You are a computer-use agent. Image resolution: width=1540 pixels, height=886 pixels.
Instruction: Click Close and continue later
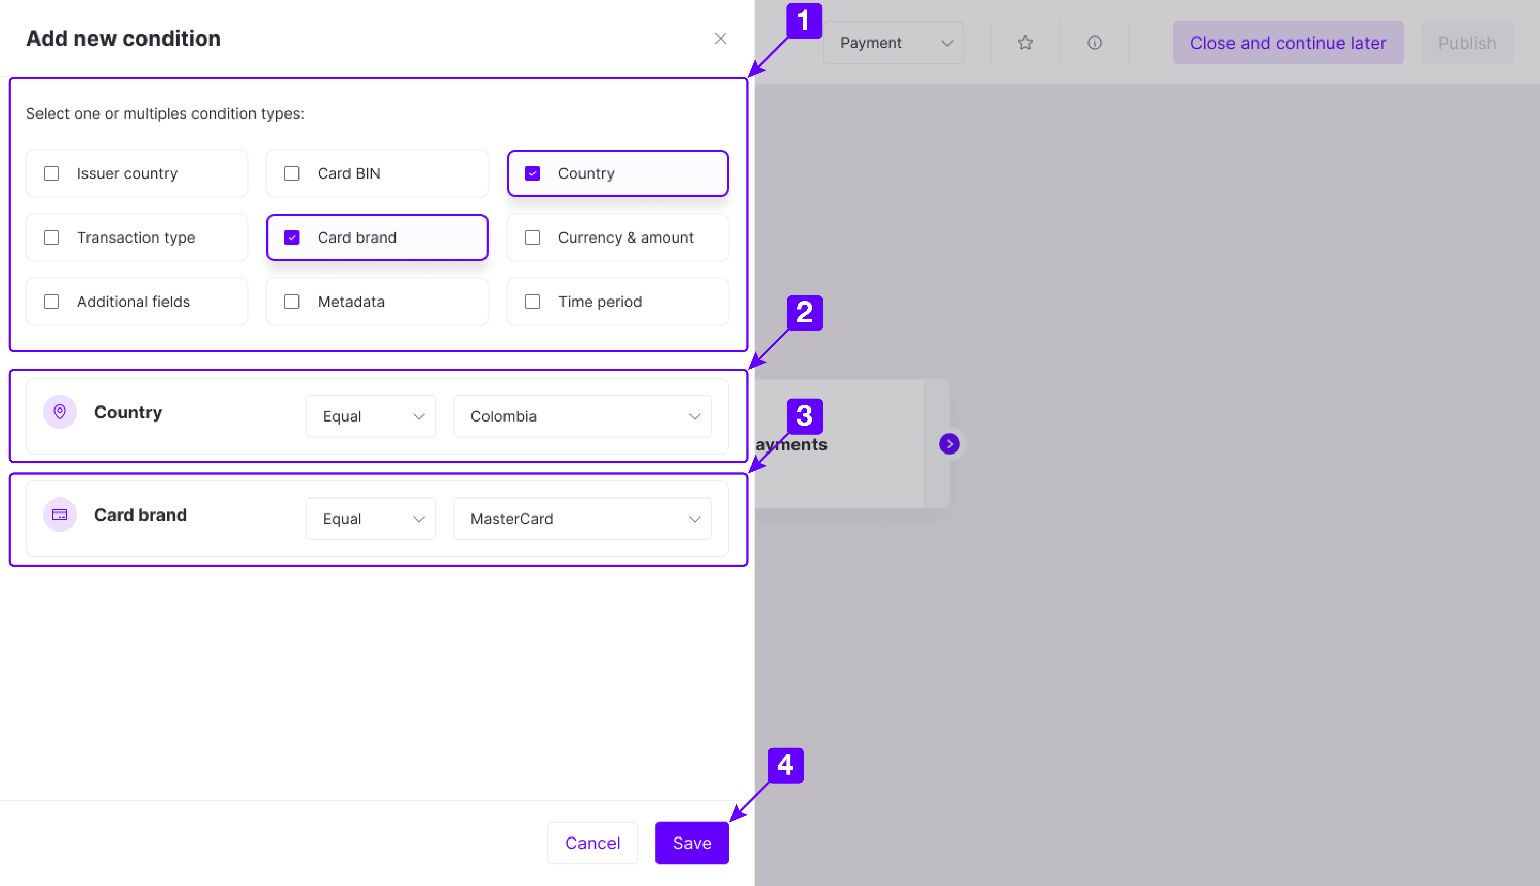(1287, 43)
